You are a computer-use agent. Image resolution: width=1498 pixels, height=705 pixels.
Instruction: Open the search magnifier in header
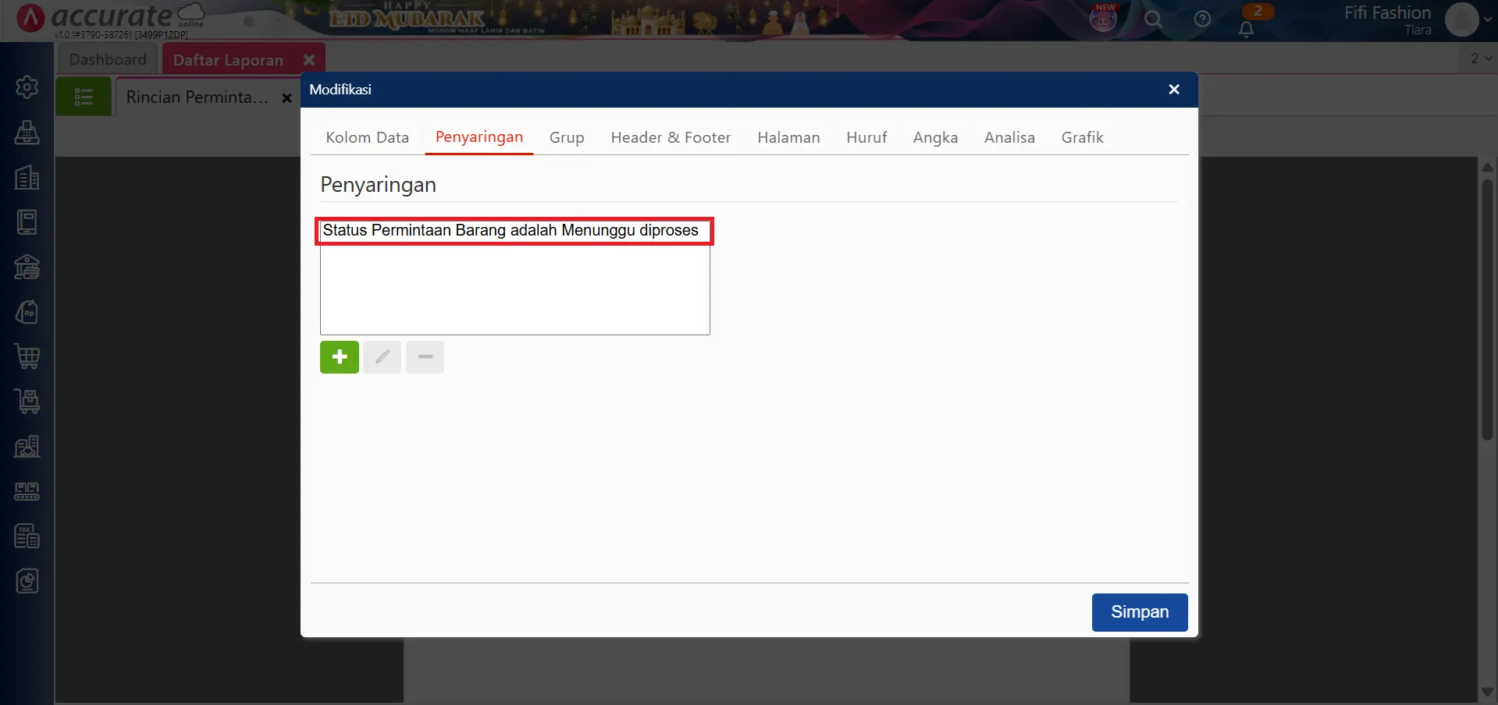[x=1153, y=19]
